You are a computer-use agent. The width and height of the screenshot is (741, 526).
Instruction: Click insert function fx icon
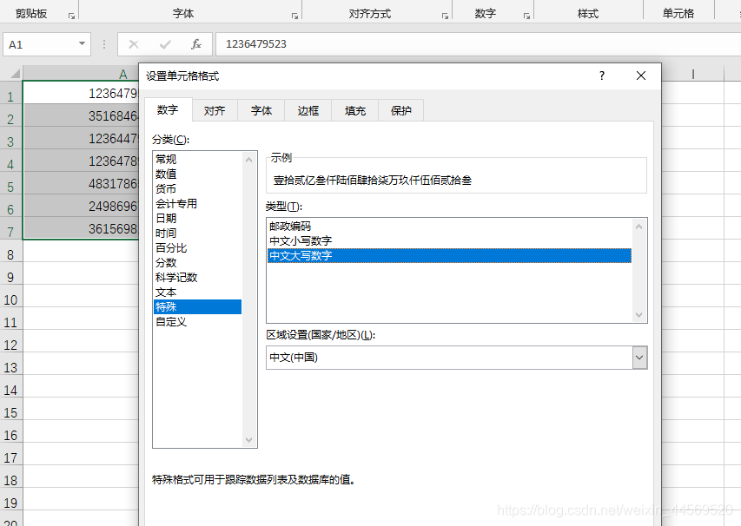click(x=195, y=44)
